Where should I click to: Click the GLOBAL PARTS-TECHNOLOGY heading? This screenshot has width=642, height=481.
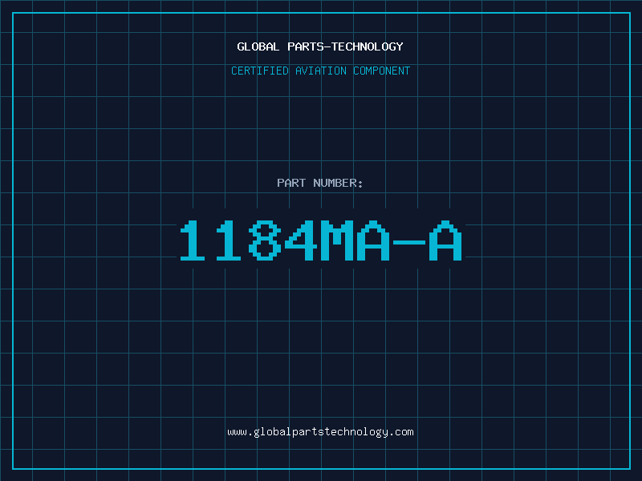(320, 46)
